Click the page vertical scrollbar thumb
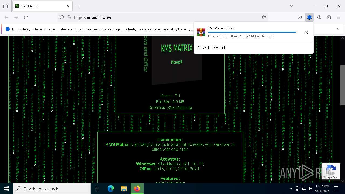This screenshot has width=345, height=194. click(x=343, y=85)
